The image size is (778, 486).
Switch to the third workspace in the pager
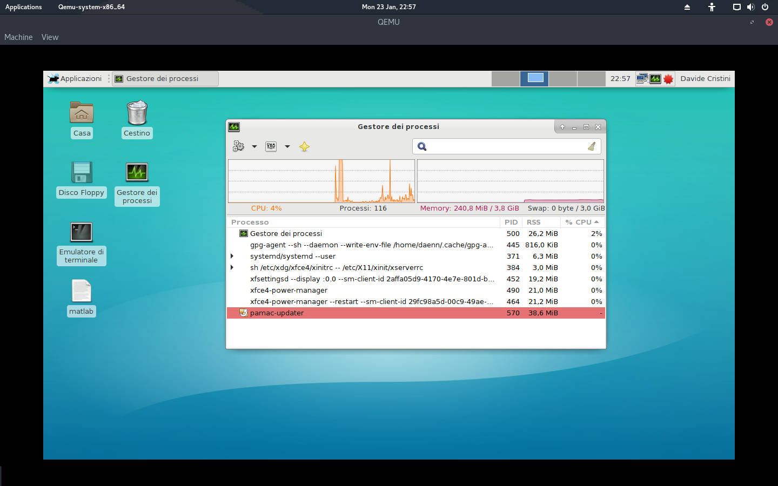click(563, 79)
